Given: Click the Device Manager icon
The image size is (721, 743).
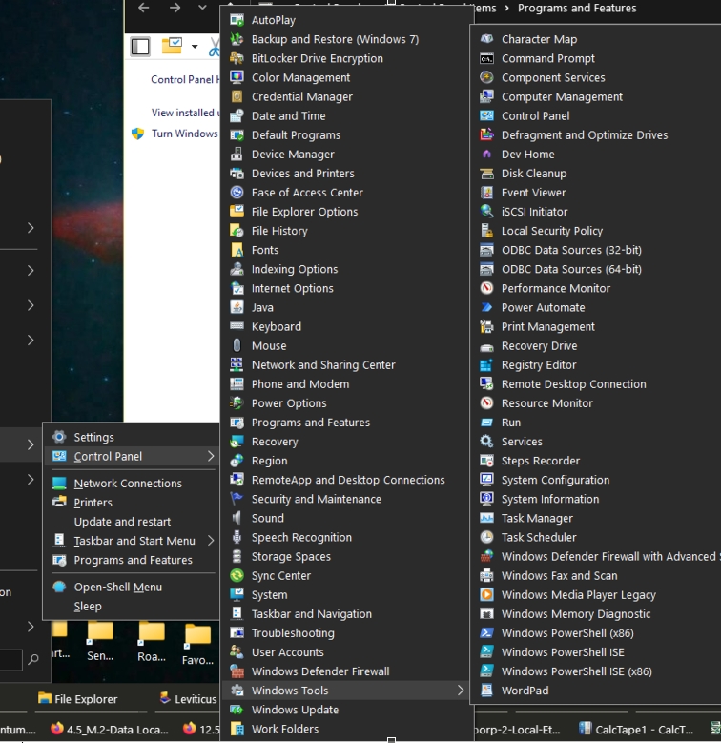Looking at the screenshot, I should point(237,154).
